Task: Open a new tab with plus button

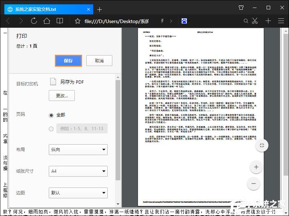Action: coord(99,10)
